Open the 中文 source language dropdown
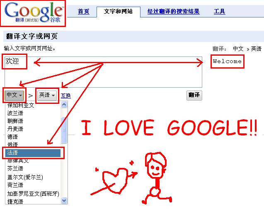The height and width of the screenshot is (209, 264). (15, 96)
